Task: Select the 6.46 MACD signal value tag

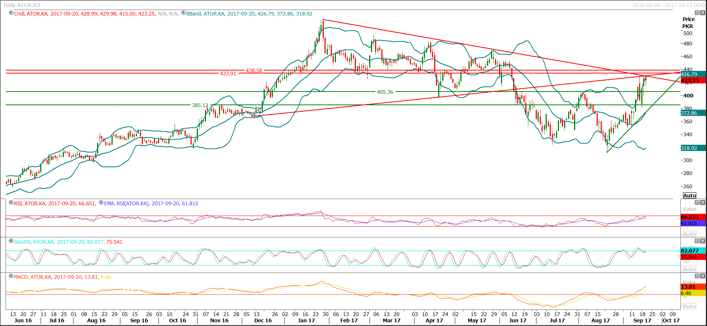Action: [x=693, y=293]
